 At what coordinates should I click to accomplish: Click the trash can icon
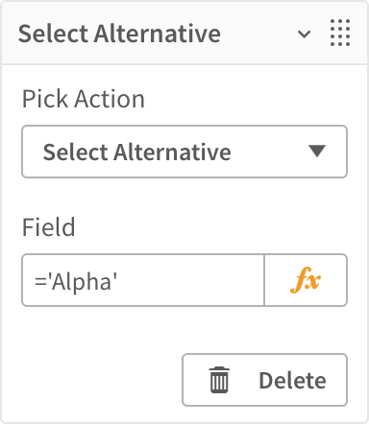[219, 380]
